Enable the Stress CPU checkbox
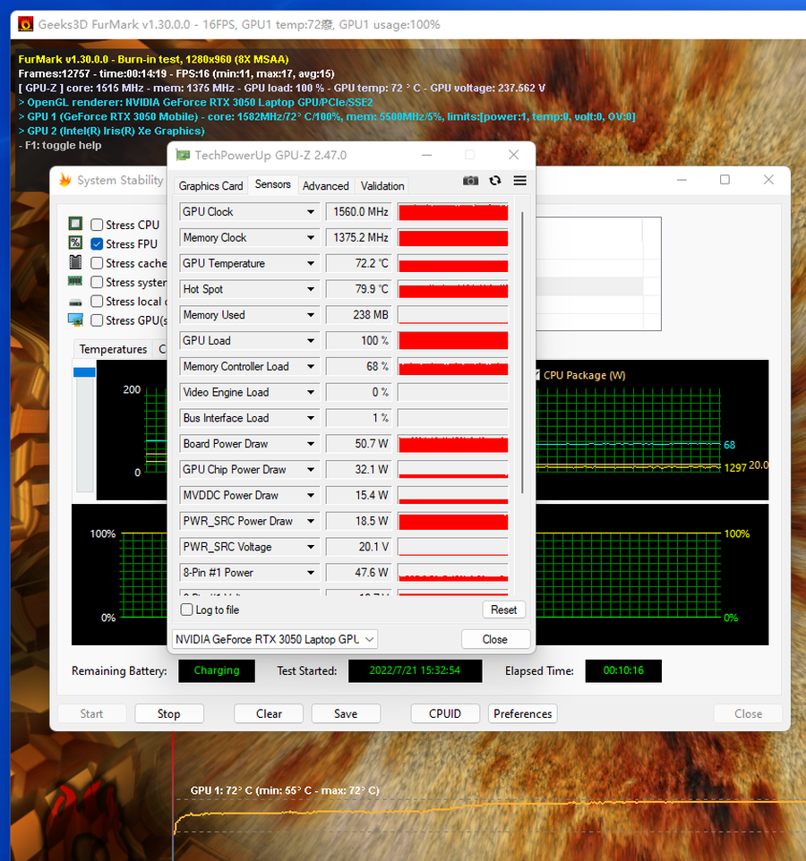 [97, 225]
